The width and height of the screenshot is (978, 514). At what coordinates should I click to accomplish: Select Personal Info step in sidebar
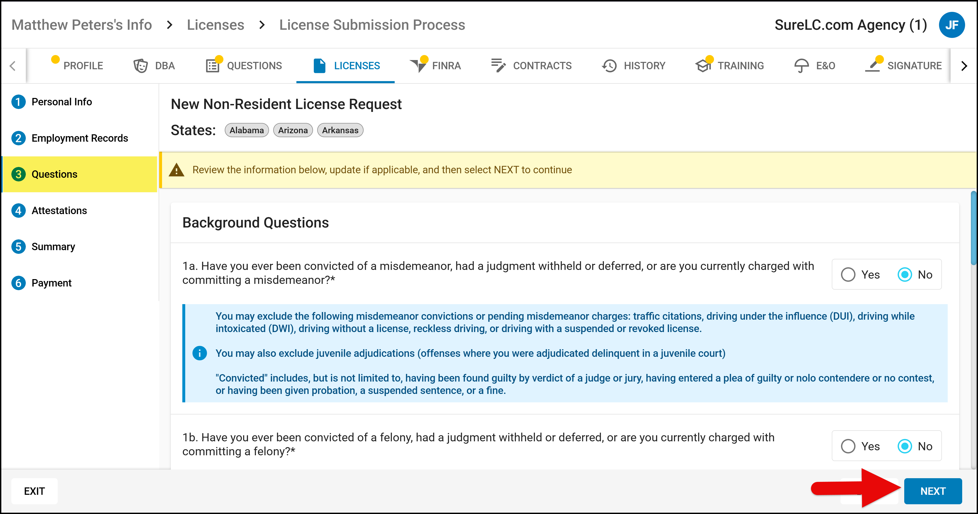[80, 102]
